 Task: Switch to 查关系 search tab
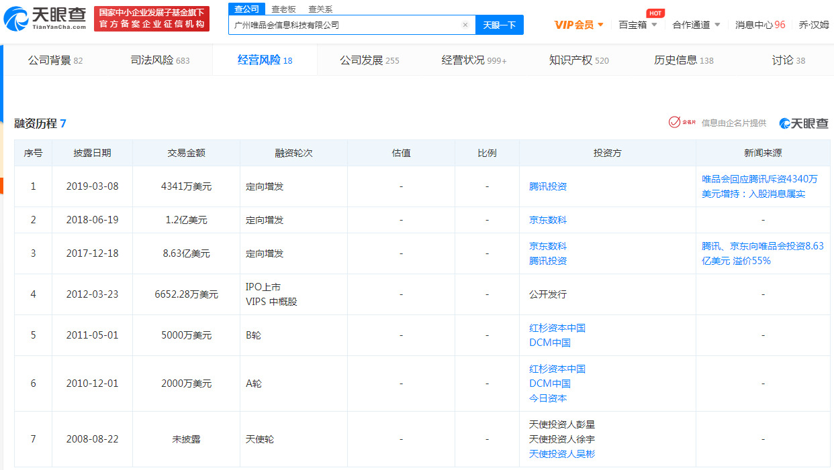coord(320,9)
